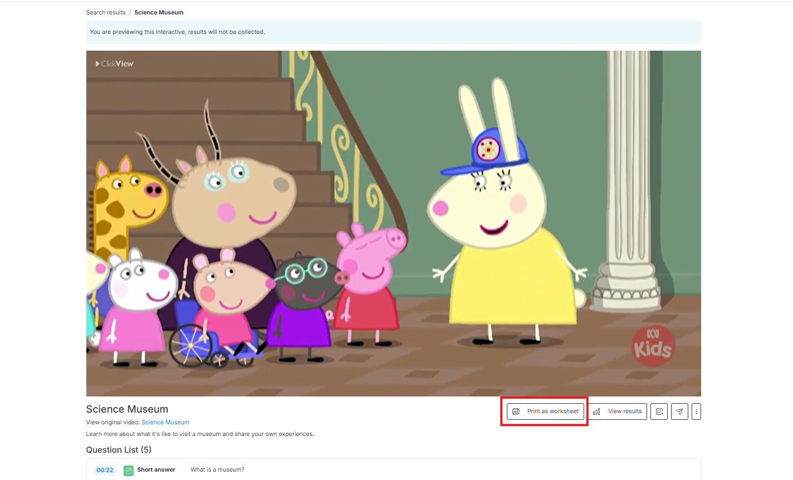Image resolution: width=793 pixels, height=480 pixels.
Task: Select the question 'What is a museum?'
Action: (217, 470)
